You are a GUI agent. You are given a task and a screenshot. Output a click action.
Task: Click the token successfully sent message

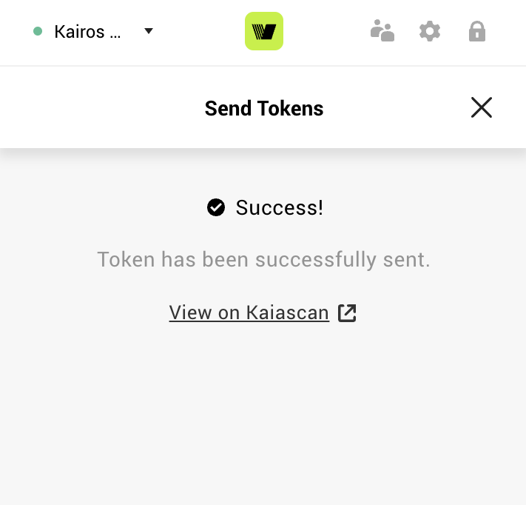(x=263, y=260)
